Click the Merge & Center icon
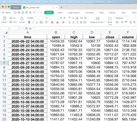Viewport: 137px width, 121px height. (x=97, y=19)
